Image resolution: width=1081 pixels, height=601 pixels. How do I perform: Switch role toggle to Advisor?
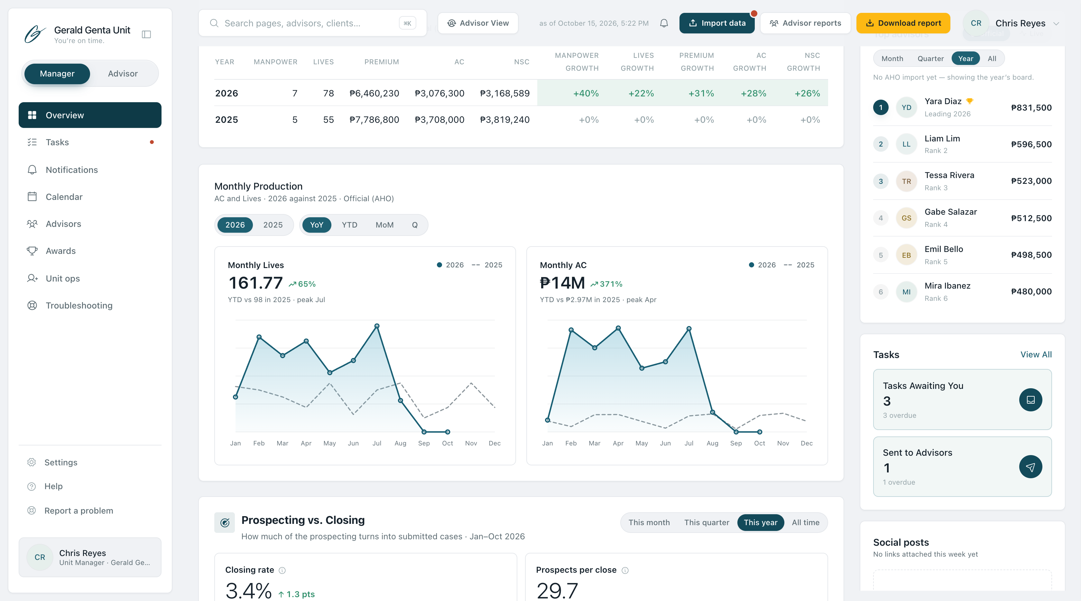(123, 73)
